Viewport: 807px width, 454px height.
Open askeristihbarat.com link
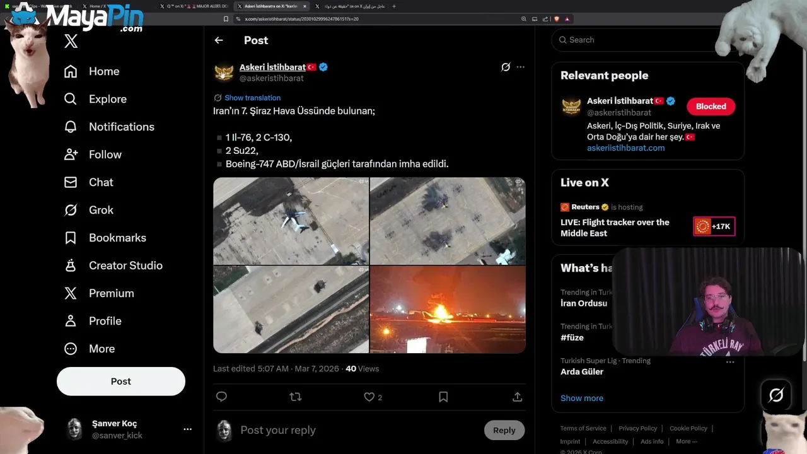[x=625, y=148]
